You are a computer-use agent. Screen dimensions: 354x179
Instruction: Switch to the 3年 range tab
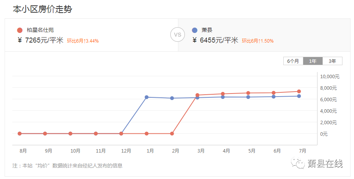(x=332, y=61)
